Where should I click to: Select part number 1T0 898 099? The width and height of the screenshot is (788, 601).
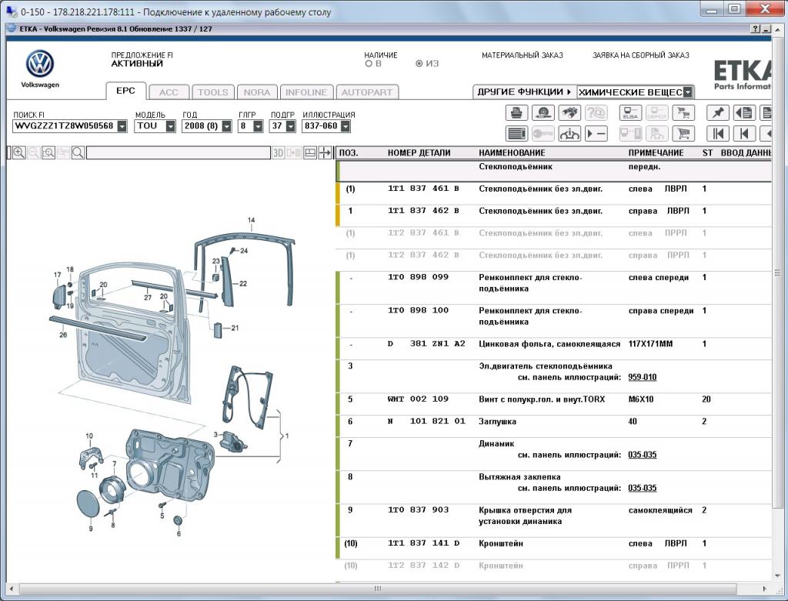(x=418, y=277)
